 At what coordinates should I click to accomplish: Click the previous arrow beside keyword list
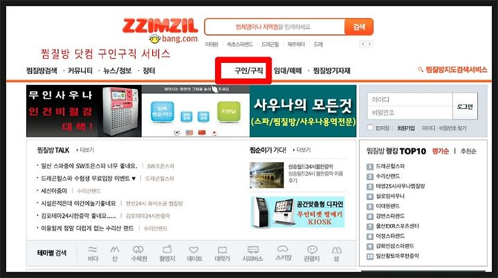click(363, 44)
